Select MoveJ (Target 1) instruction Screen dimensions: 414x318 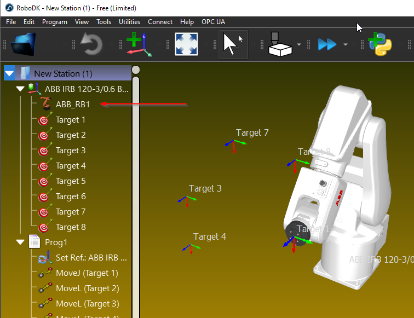tap(87, 273)
